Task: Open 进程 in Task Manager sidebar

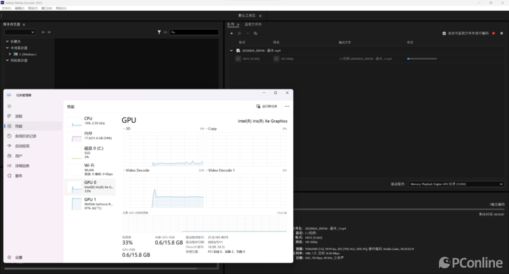Action: (x=33, y=116)
